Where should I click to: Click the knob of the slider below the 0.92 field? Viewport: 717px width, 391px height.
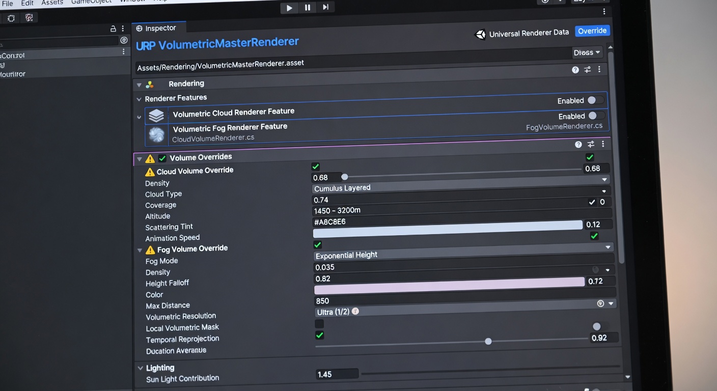[488, 341]
